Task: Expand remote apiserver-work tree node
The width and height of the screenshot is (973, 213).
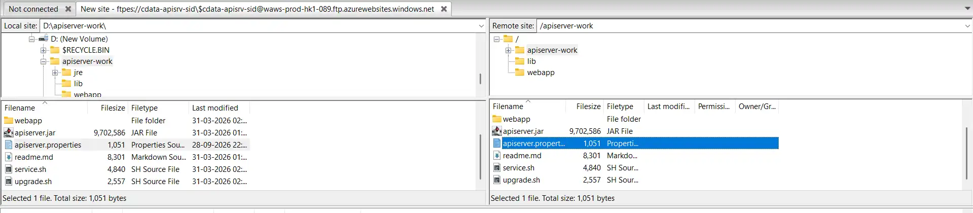Action: click(509, 50)
